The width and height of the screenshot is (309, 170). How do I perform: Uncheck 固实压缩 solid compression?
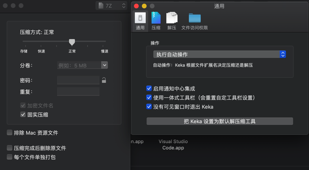tap(23, 114)
